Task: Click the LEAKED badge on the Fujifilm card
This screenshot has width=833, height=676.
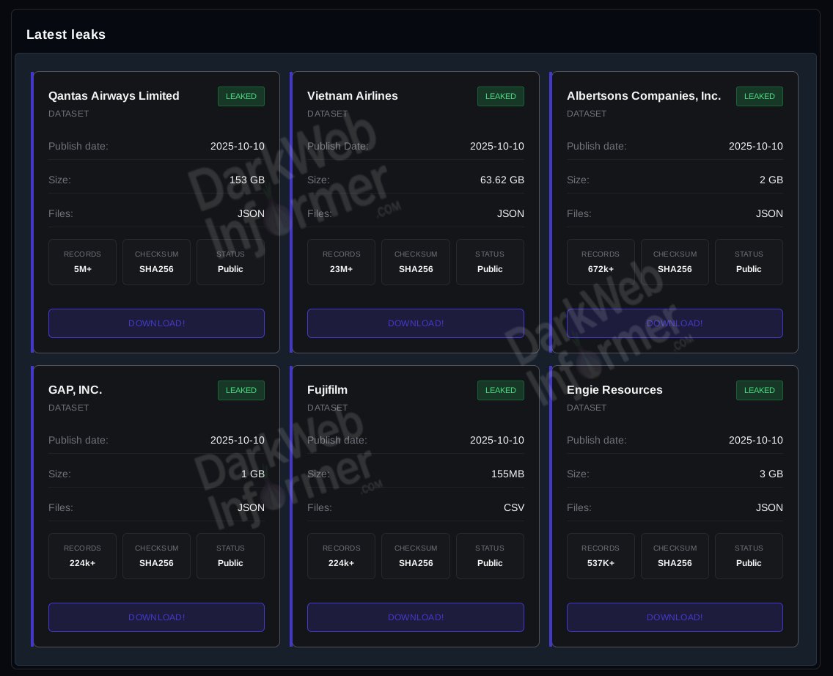Action: point(501,390)
